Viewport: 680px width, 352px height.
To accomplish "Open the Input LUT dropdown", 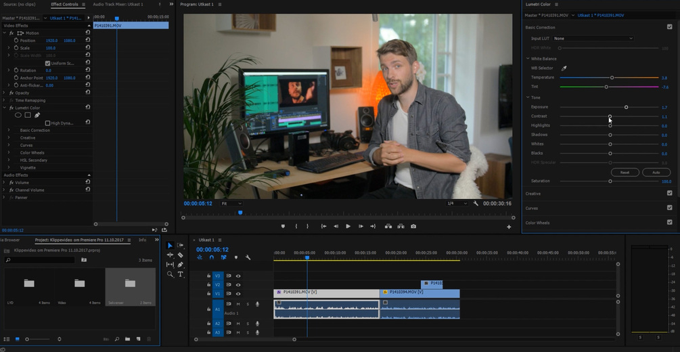I will [593, 39].
